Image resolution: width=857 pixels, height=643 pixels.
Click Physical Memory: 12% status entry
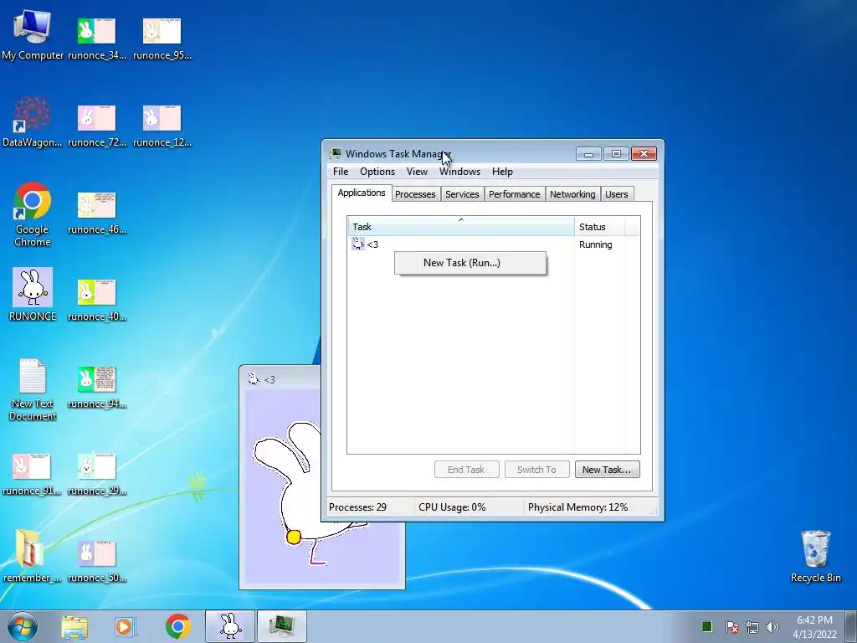click(x=577, y=507)
